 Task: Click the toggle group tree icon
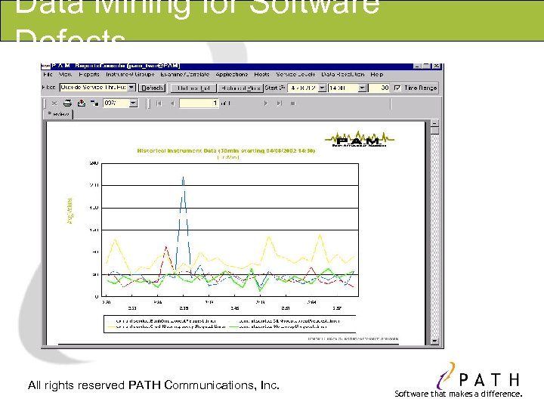tap(94, 103)
